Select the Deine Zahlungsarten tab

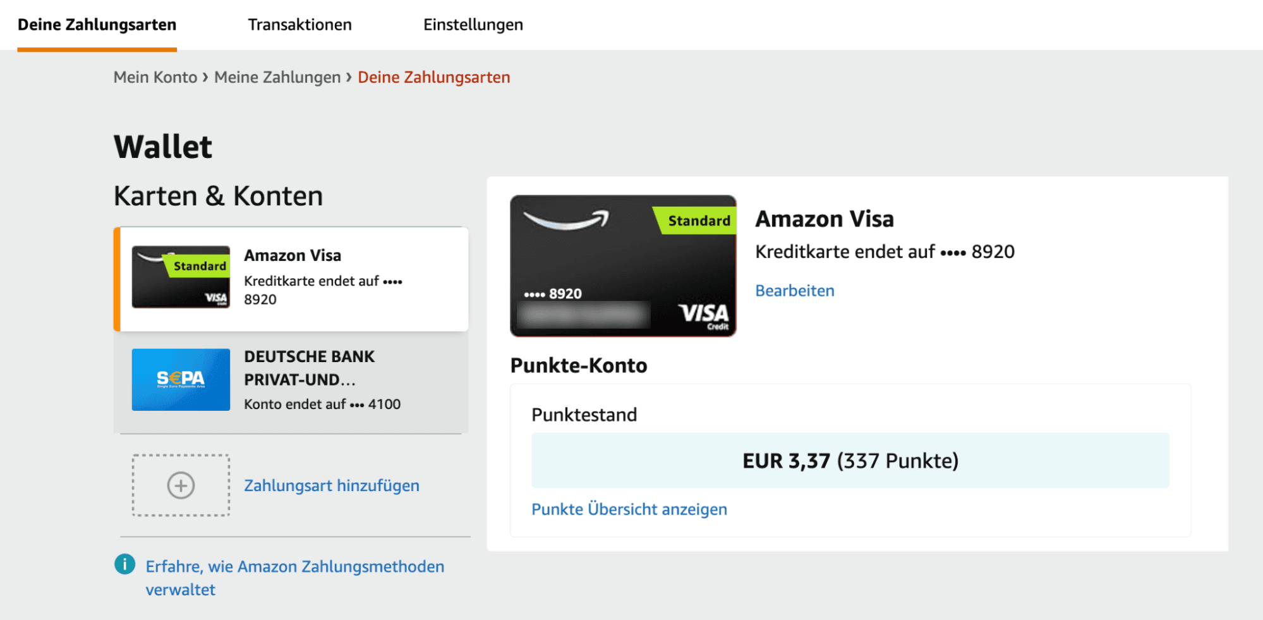tap(97, 25)
